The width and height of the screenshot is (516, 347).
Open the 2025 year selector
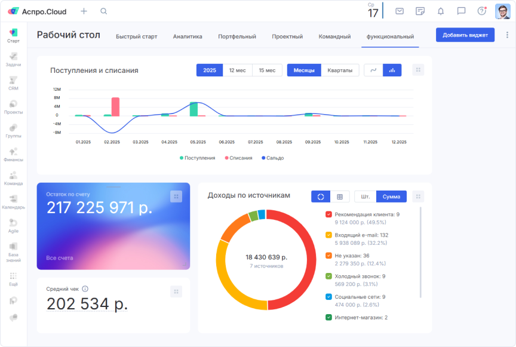tap(209, 70)
